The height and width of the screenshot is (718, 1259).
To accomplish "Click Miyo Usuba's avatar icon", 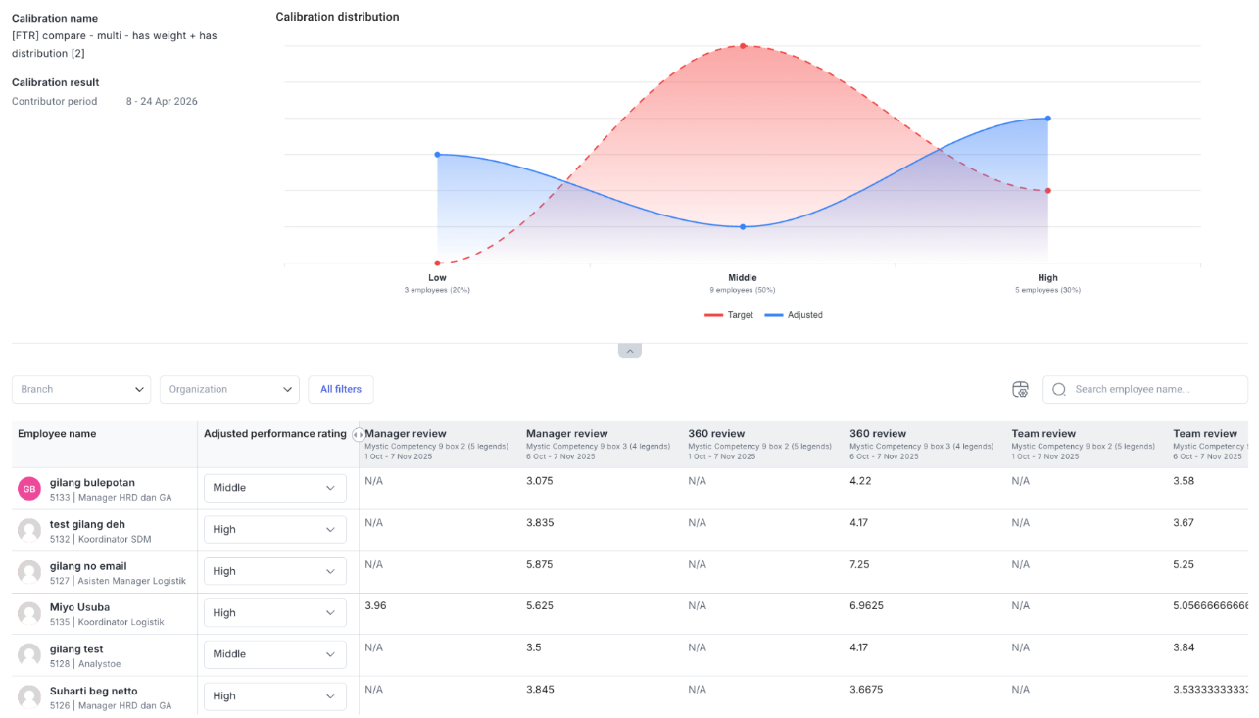I will [x=29, y=614].
